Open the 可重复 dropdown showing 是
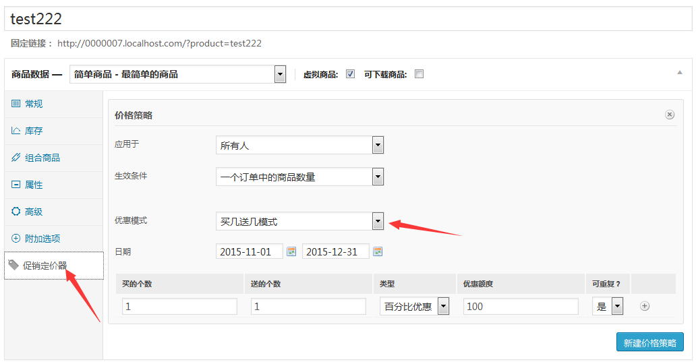 608,306
